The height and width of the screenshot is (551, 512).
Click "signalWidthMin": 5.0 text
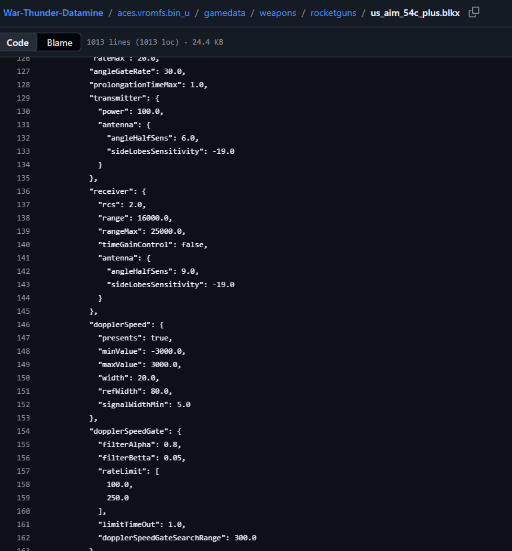[x=144, y=404]
